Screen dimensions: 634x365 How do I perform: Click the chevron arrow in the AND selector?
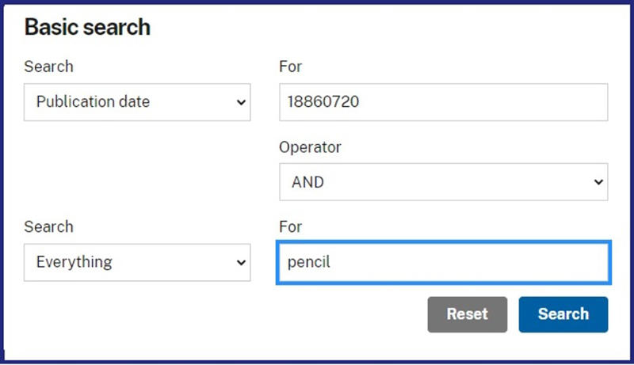[x=598, y=182]
